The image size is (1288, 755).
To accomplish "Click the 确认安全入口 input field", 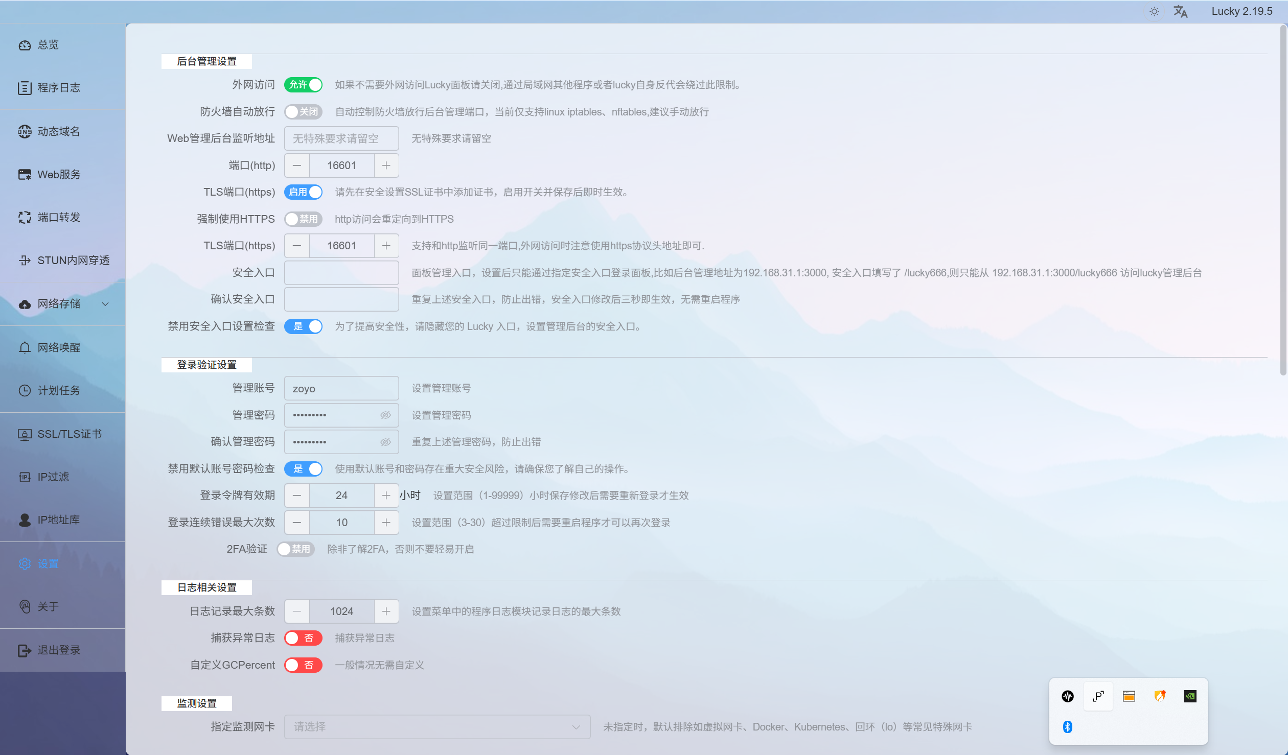I will tap(341, 299).
